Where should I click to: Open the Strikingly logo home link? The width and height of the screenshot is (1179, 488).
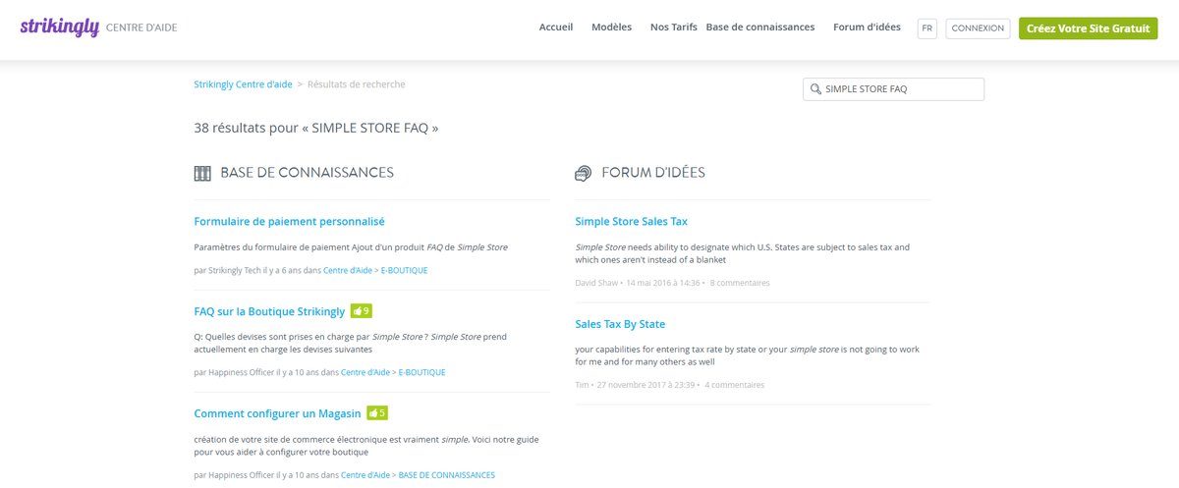pyautogui.click(x=60, y=27)
